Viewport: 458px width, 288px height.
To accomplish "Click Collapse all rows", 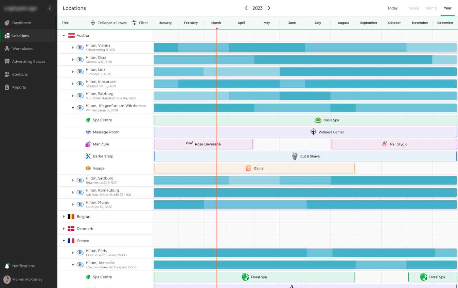I will (108, 23).
